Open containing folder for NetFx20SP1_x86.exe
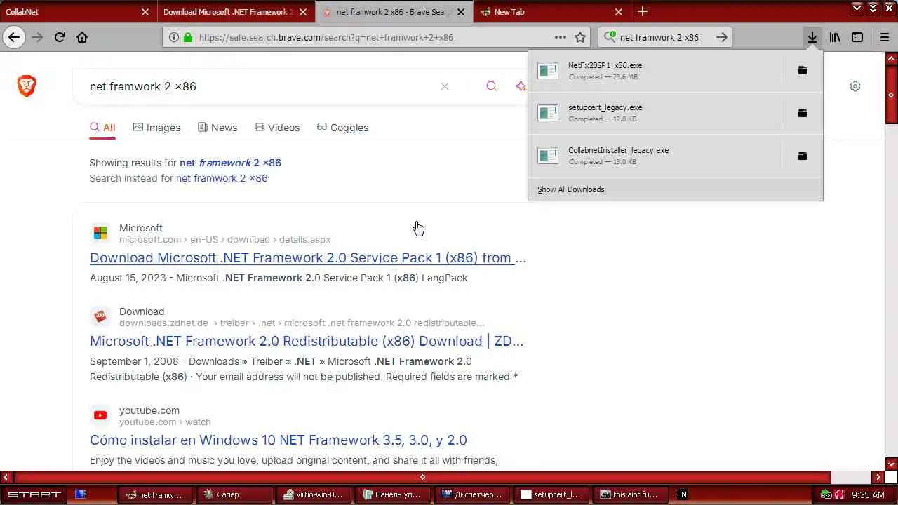Screen dimensions: 898x505 click(803, 70)
